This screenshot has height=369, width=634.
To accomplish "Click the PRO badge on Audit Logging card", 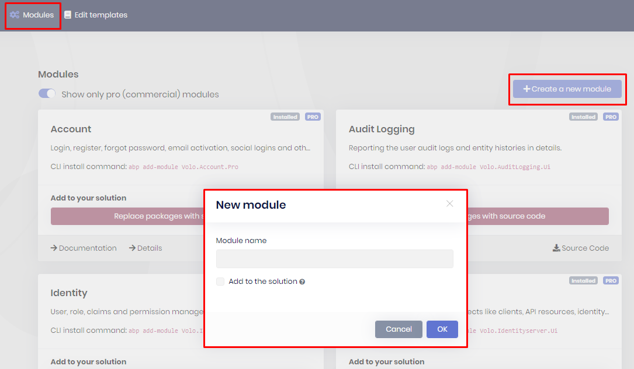I will tap(611, 117).
